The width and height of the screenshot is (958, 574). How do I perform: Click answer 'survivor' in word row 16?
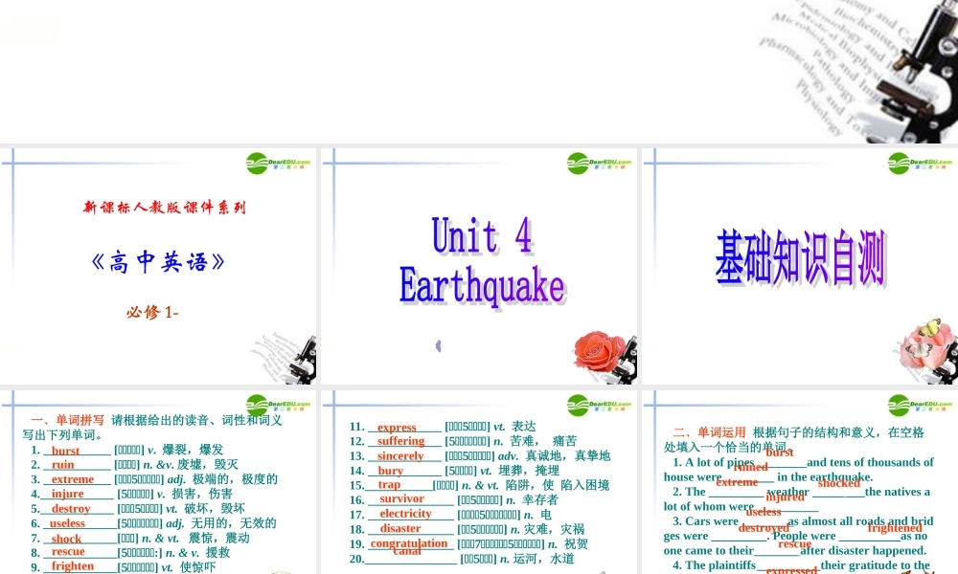[x=402, y=498]
